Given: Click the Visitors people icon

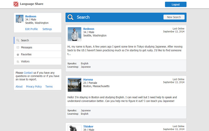Looking at the screenshot, I should click(x=18, y=61).
